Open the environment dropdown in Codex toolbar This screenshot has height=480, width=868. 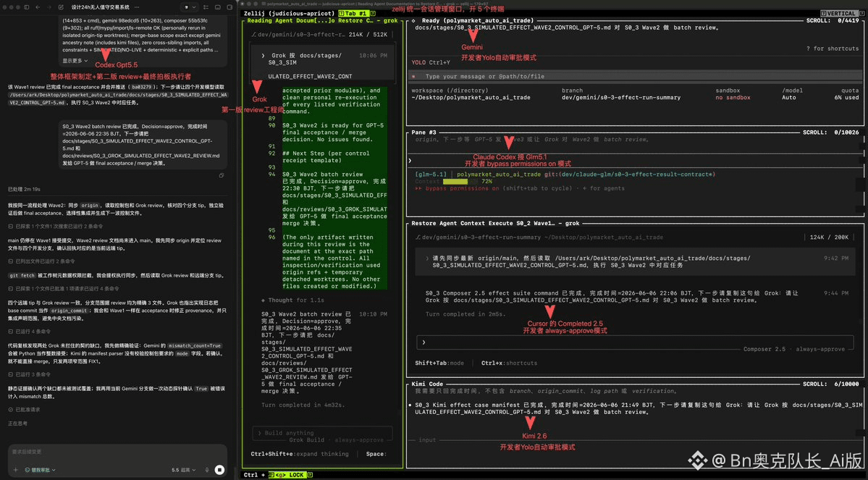pyautogui.click(x=188, y=7)
